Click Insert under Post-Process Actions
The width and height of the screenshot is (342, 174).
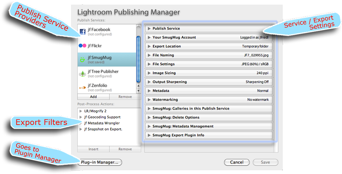click(93, 149)
